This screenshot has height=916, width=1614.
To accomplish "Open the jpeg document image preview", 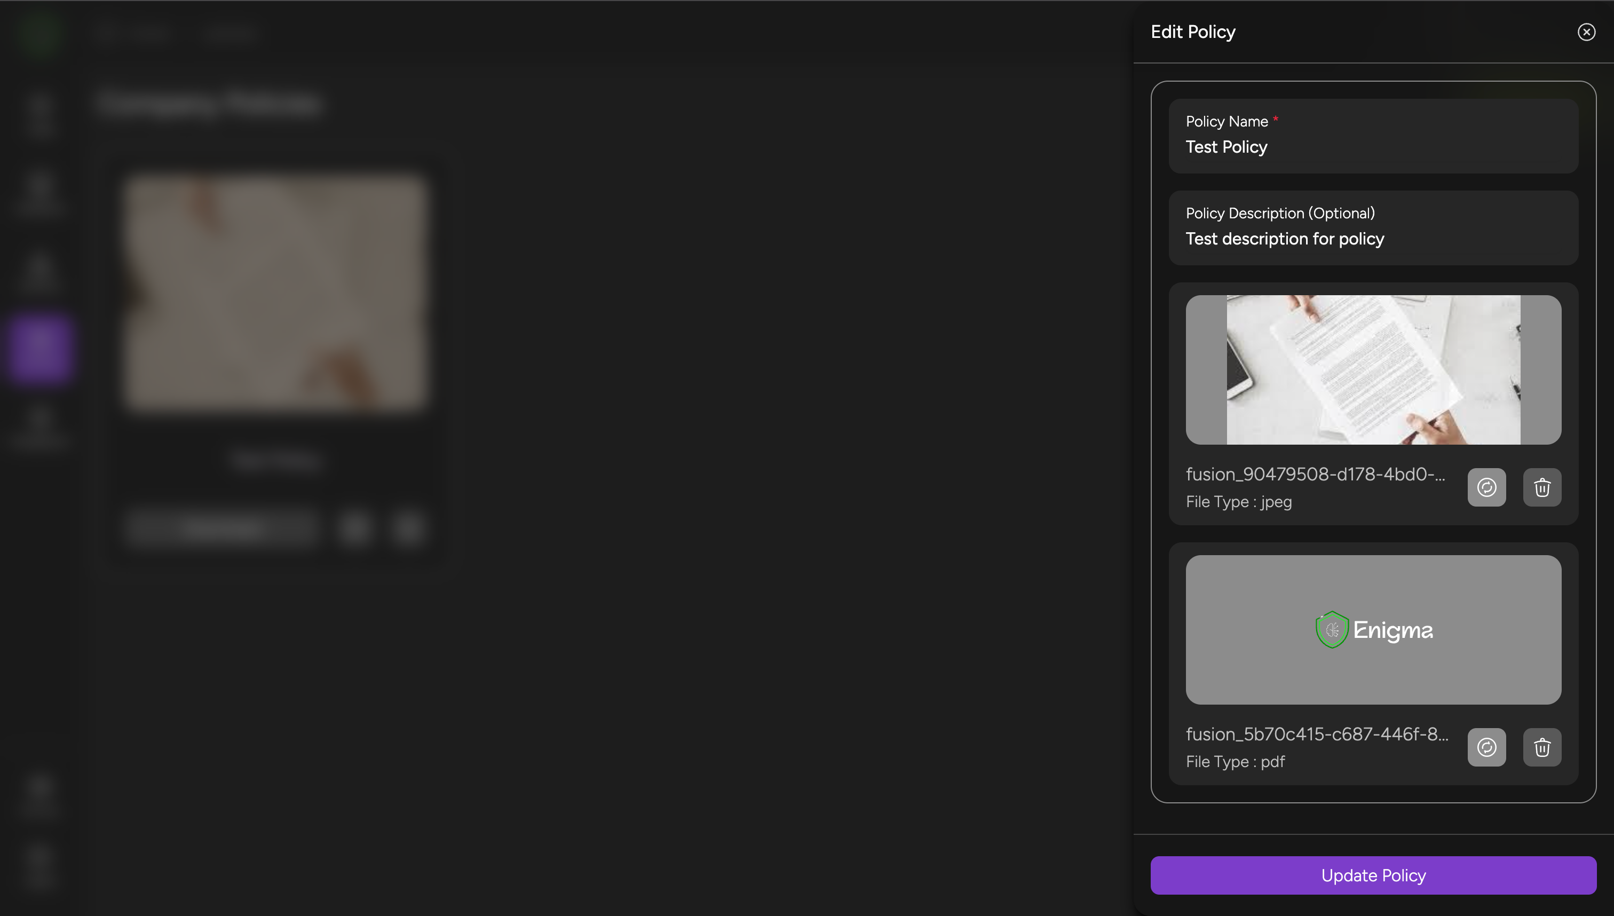I will point(1373,370).
